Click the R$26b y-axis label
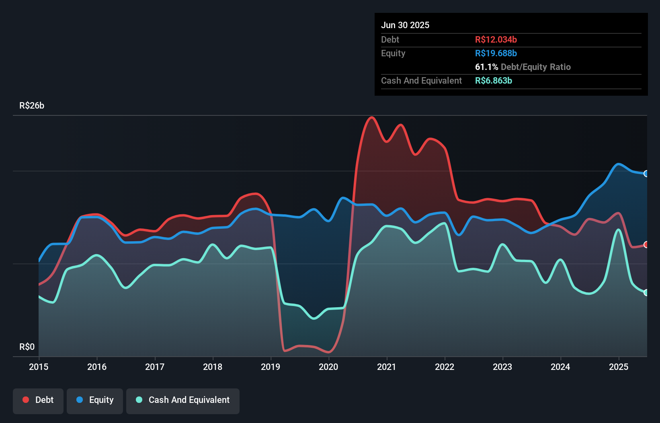 coord(32,105)
